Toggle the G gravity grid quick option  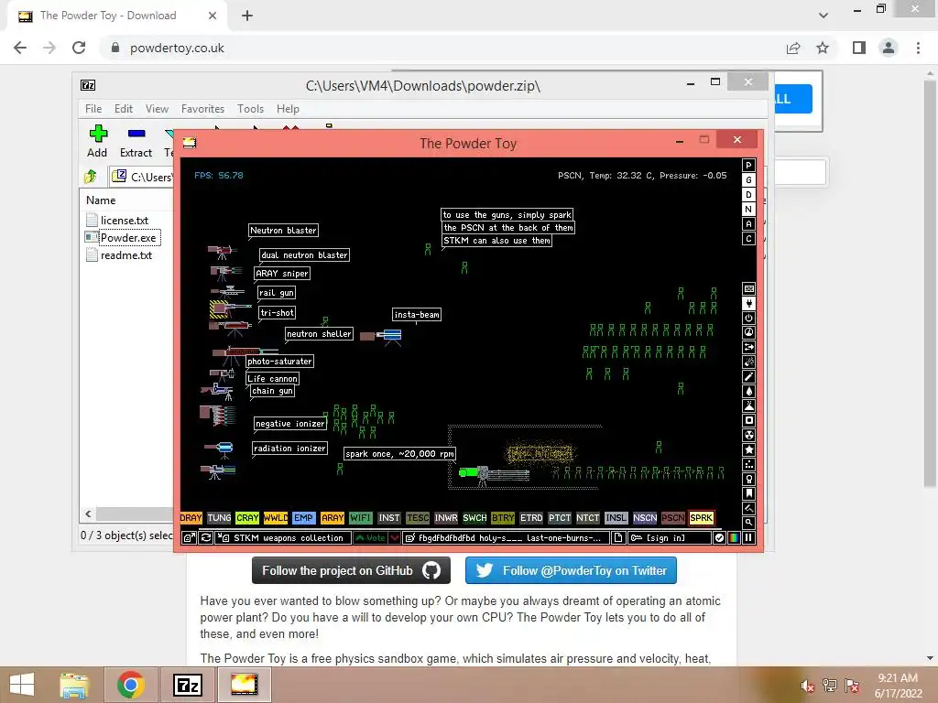coord(748,180)
